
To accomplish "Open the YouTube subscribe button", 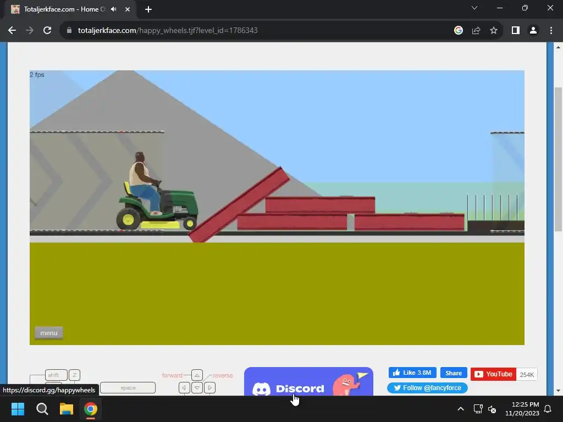I will coord(493,374).
